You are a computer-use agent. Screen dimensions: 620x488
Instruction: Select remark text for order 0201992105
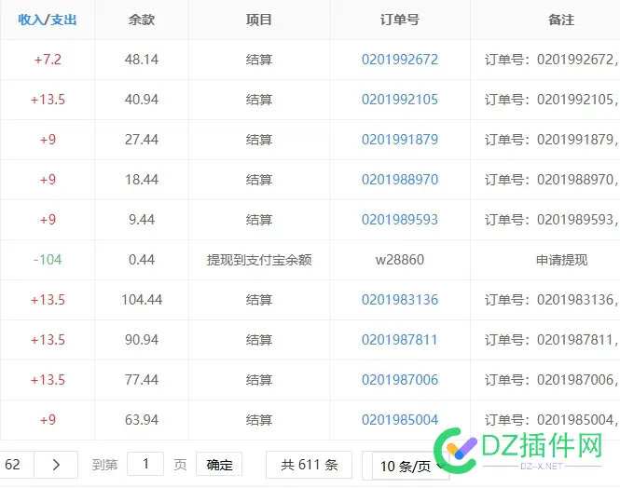click(552, 100)
